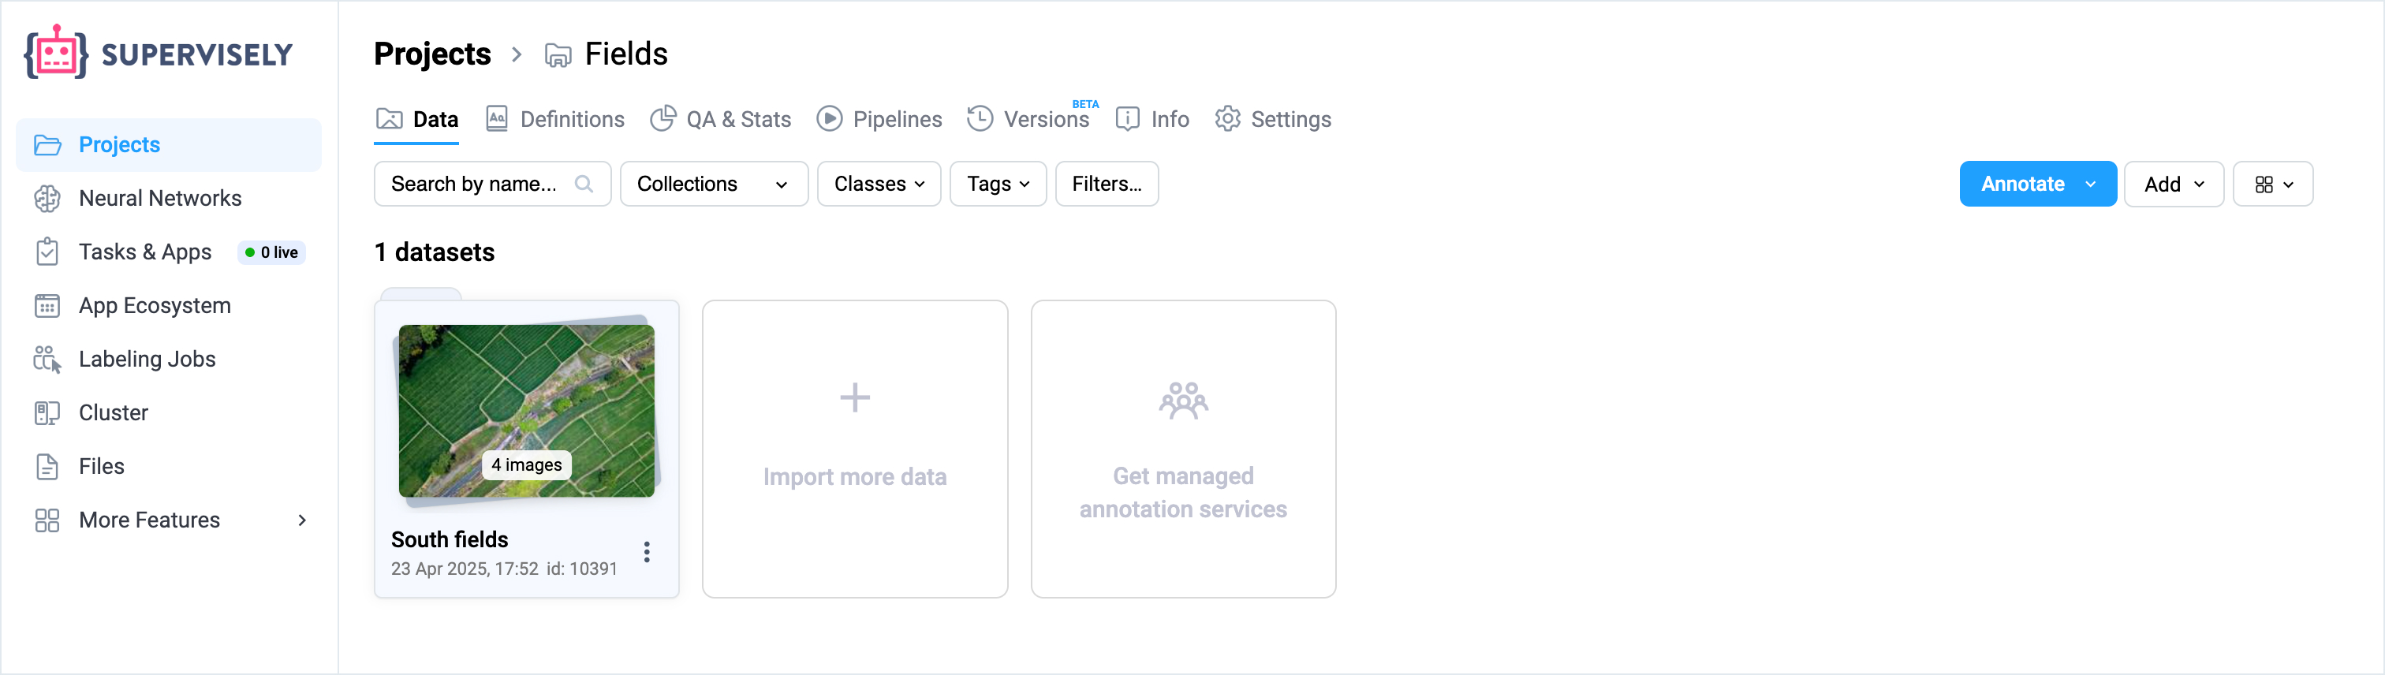Click the App Ecosystem icon
Image resolution: width=2385 pixels, height=675 pixels.
[47, 305]
